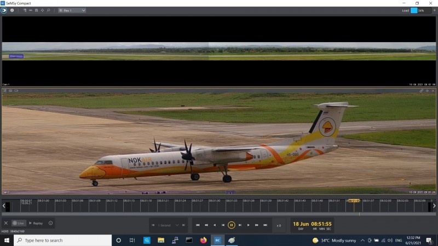This screenshot has height=246, width=438.
Task: Click the Replay button
Action: click(36, 223)
